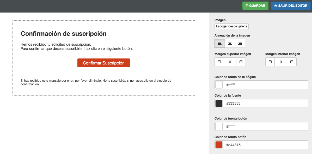Viewport: 312px width, 154px height.
Task: Open the font color swatch showing #333333
Action: coord(218,103)
